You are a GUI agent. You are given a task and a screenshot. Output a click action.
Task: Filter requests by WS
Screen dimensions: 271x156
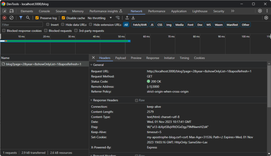[x=209, y=25]
